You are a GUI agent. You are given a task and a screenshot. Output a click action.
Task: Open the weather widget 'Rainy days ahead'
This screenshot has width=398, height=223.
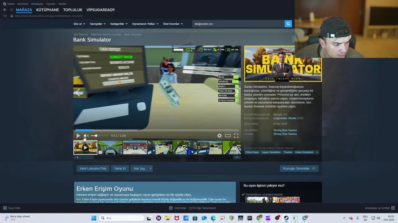tap(17, 218)
